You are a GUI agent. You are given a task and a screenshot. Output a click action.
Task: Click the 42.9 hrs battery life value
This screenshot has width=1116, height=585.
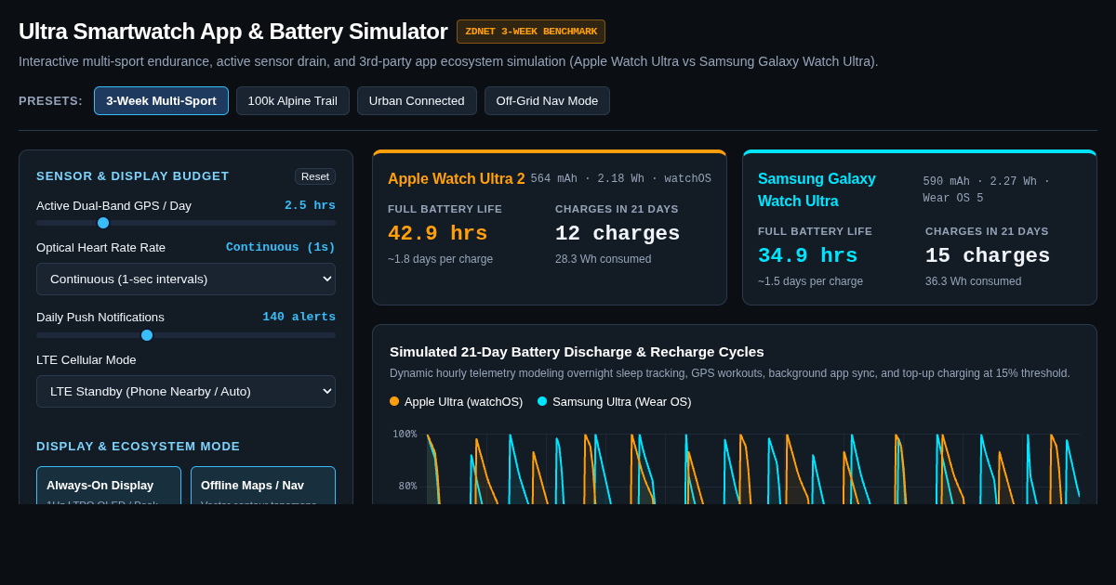(x=438, y=233)
